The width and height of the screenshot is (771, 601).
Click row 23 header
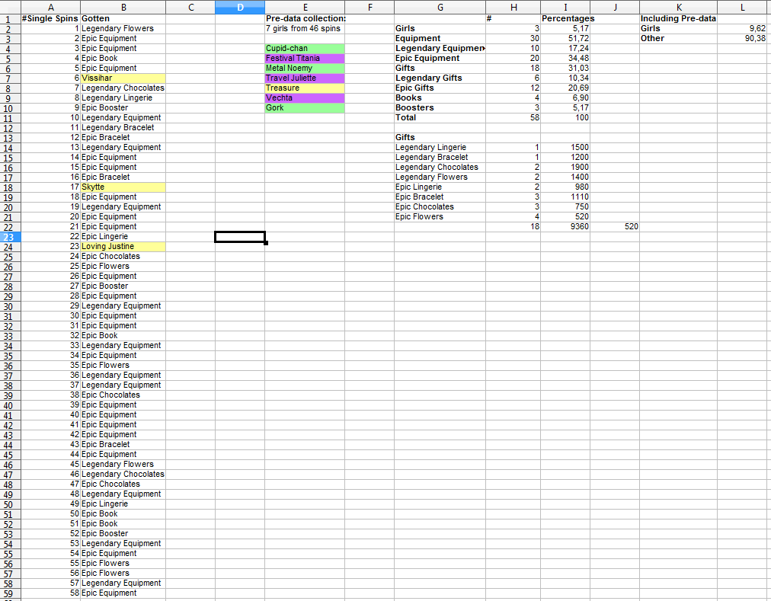(10, 236)
